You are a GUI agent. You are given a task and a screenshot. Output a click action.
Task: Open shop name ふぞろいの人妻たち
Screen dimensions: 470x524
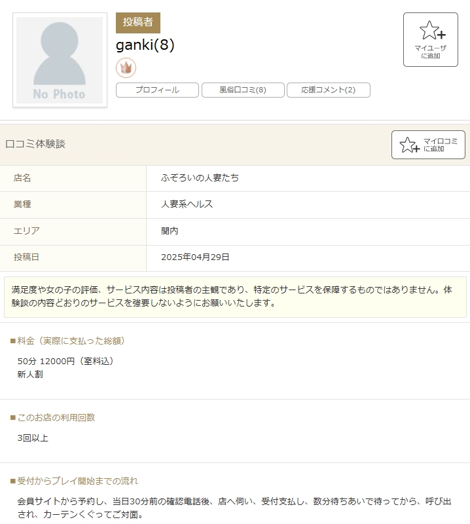click(200, 178)
